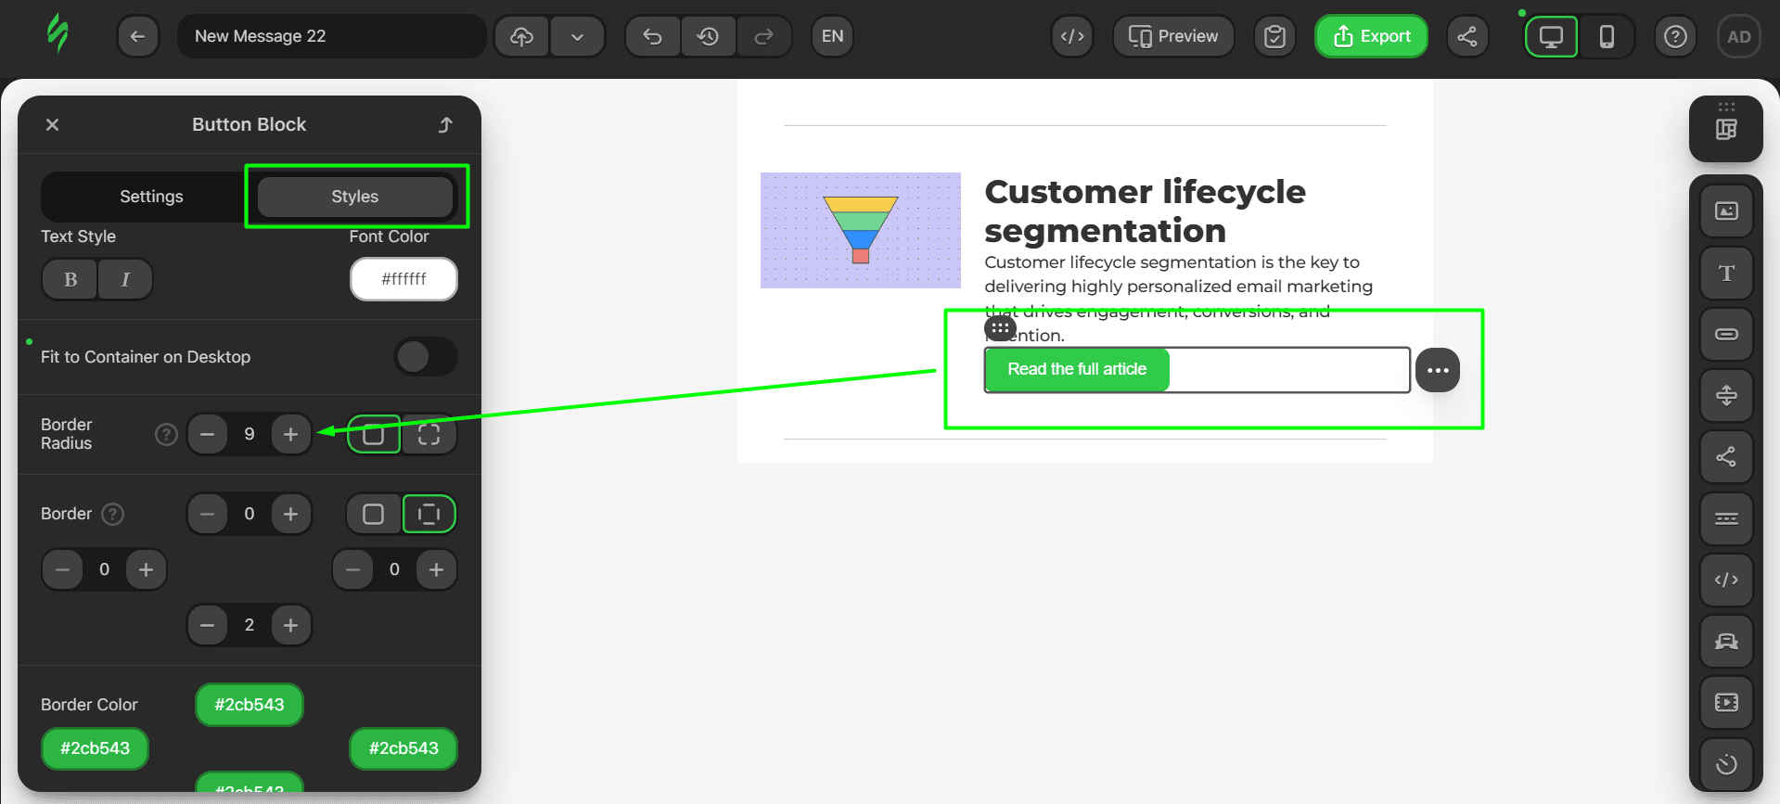Open version history clock icon
The width and height of the screenshot is (1780, 804).
pyautogui.click(x=708, y=36)
